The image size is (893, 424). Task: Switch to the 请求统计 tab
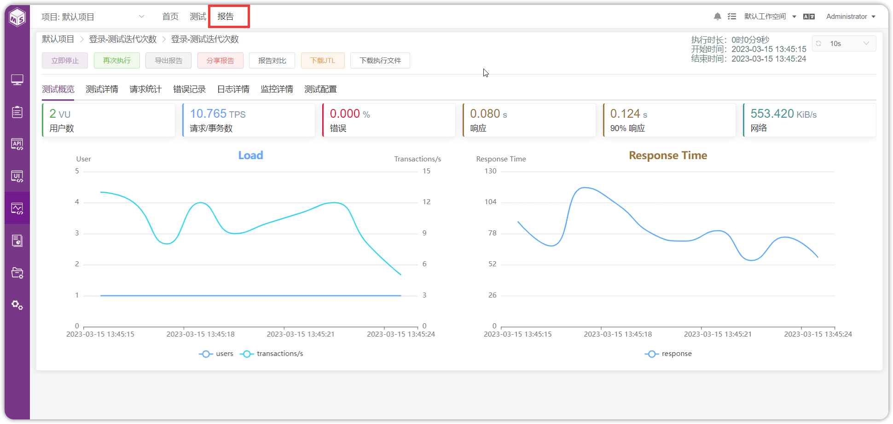(x=145, y=89)
